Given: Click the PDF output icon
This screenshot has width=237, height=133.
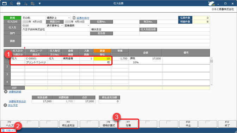Looking at the screenshot, I should (25, 3).
